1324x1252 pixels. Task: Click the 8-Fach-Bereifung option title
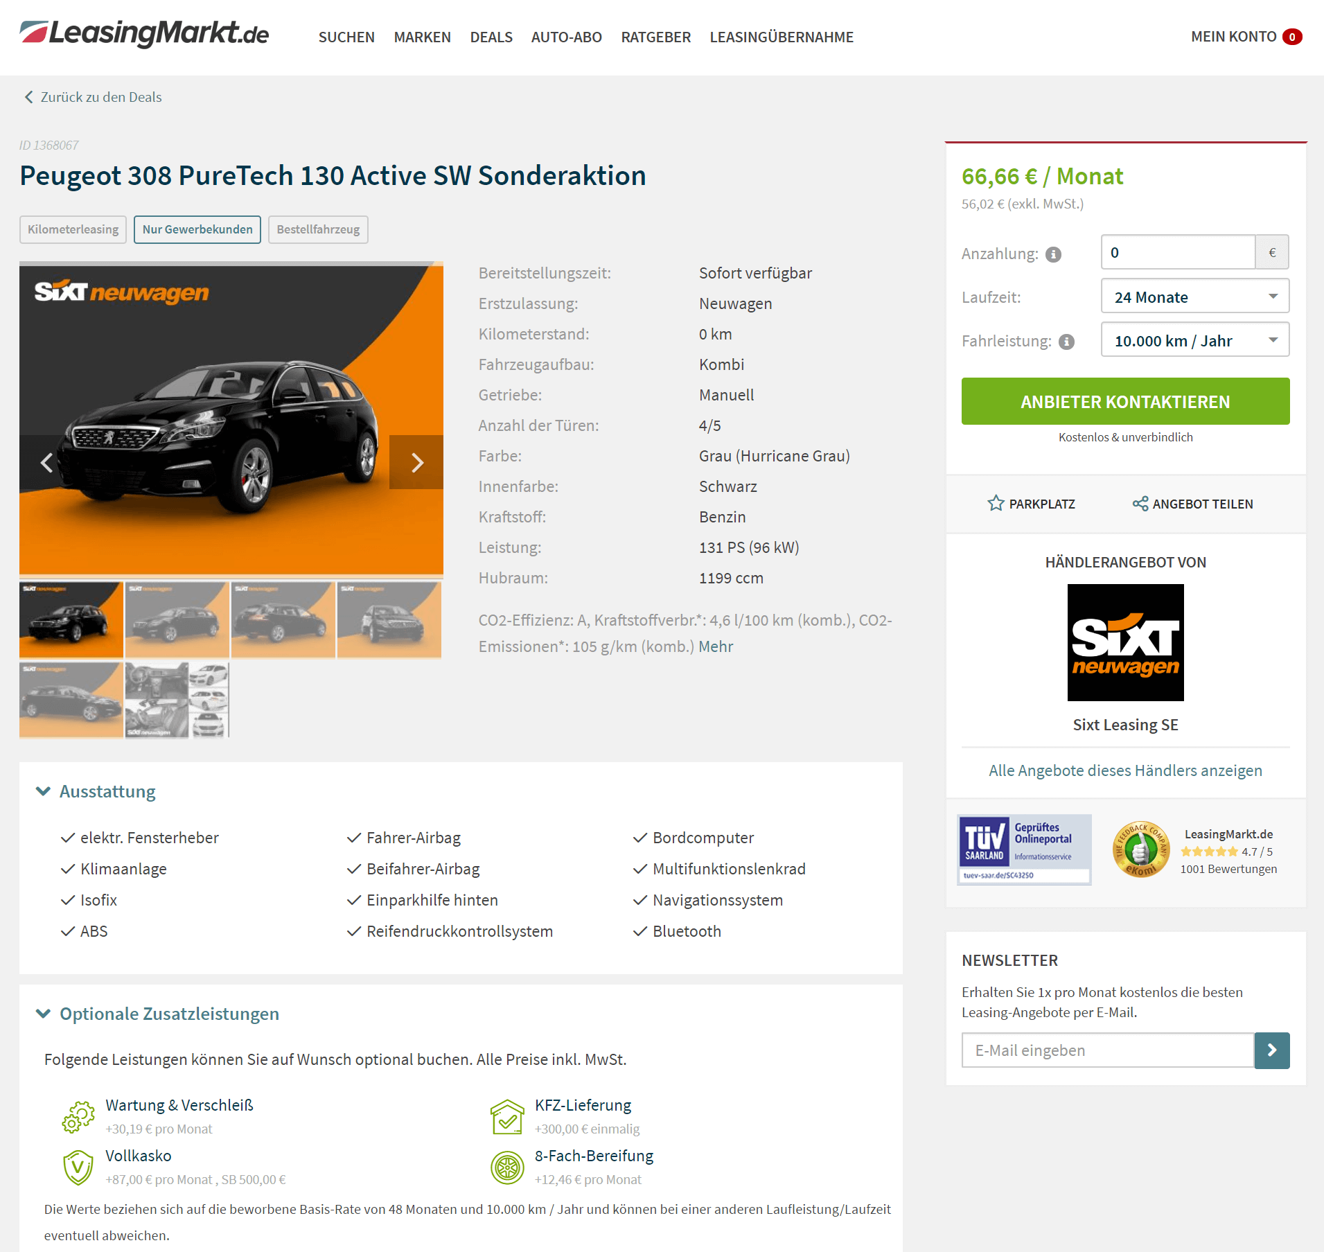click(594, 1156)
